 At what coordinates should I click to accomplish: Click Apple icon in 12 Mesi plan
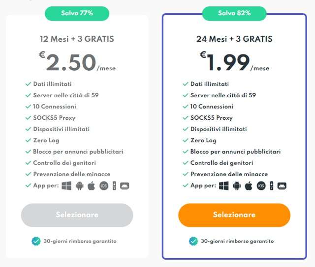pos(91,186)
